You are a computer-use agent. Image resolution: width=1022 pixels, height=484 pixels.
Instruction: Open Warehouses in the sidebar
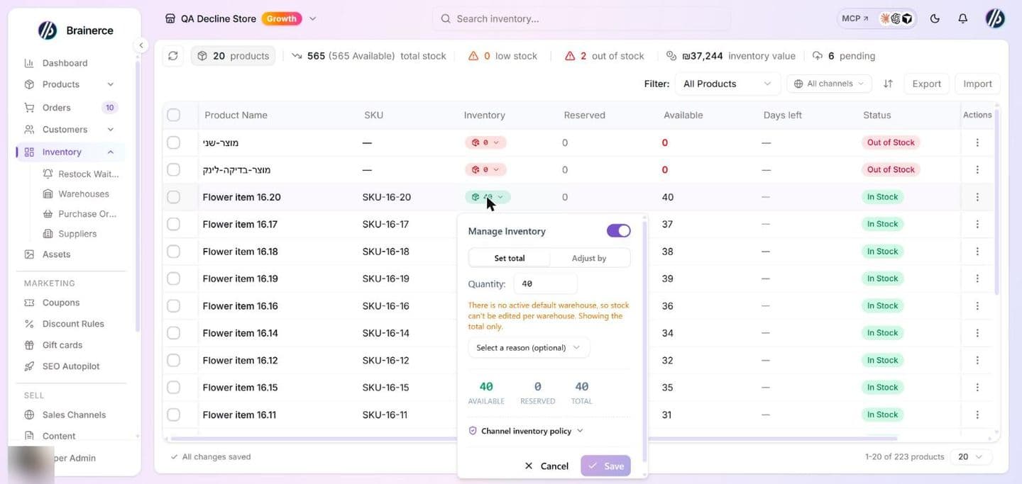click(x=84, y=194)
